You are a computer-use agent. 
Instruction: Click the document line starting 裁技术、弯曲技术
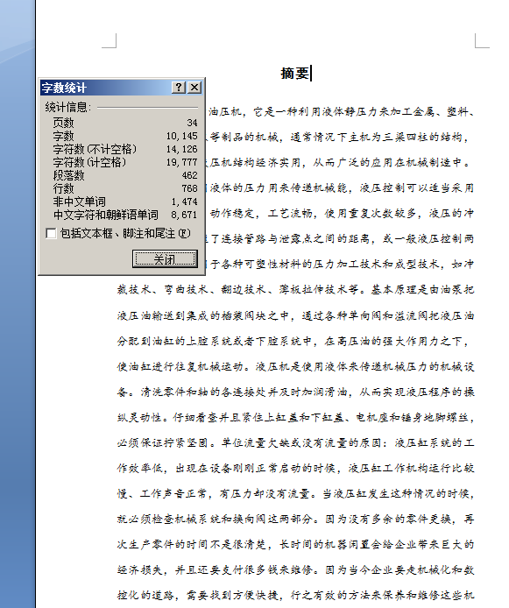tap(295, 290)
